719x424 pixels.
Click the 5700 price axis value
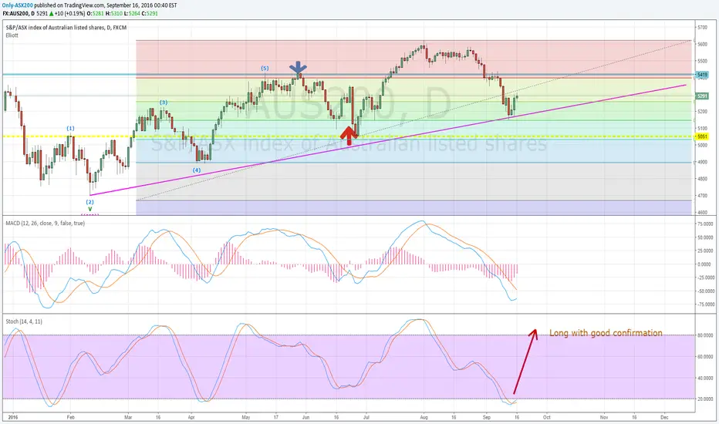[x=702, y=28]
